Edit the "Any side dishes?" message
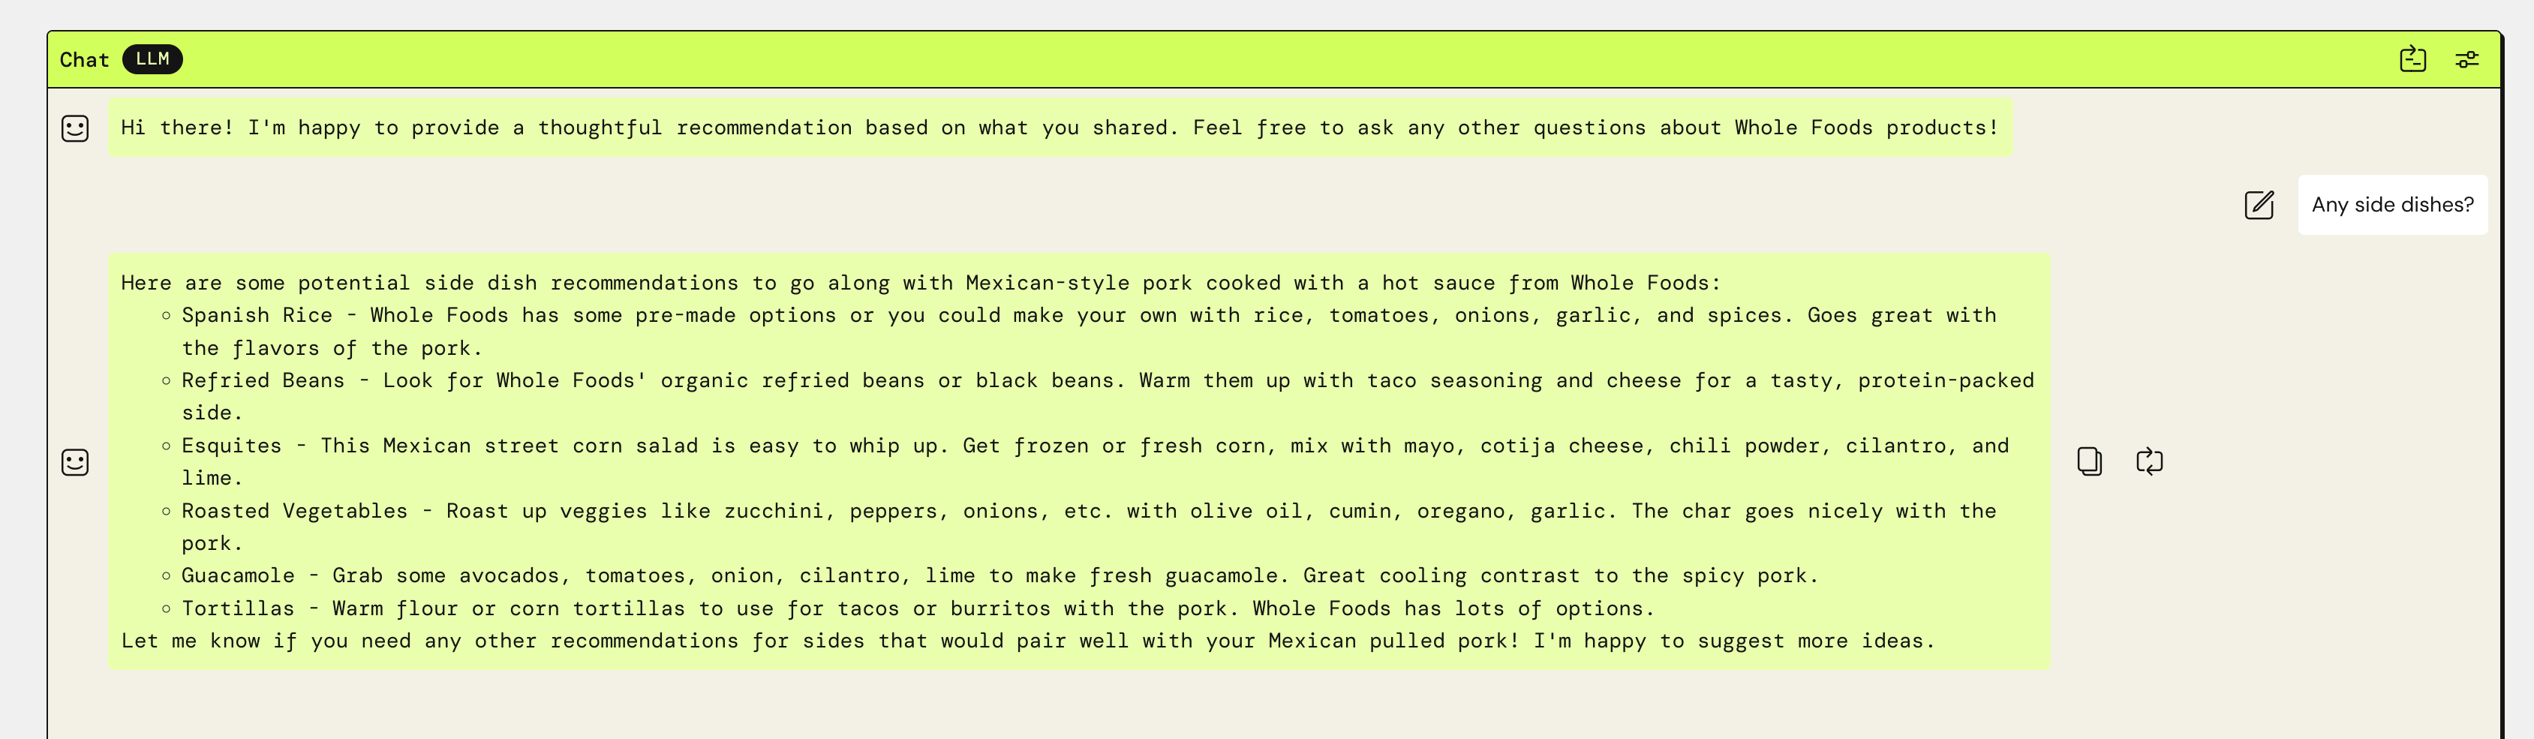The image size is (2534, 739). 2259,206
